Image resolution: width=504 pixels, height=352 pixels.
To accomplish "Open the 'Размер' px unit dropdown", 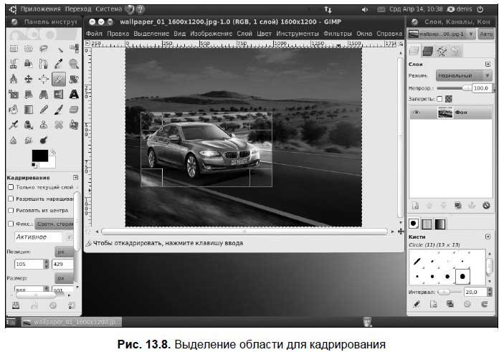I will coord(64,278).
